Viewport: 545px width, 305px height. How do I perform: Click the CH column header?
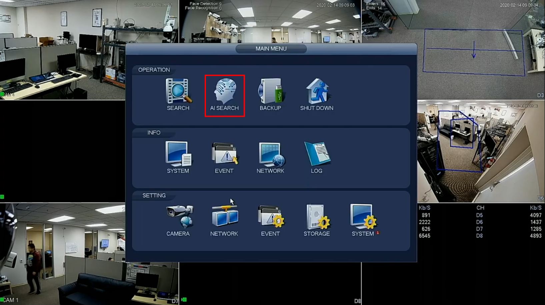click(x=480, y=208)
